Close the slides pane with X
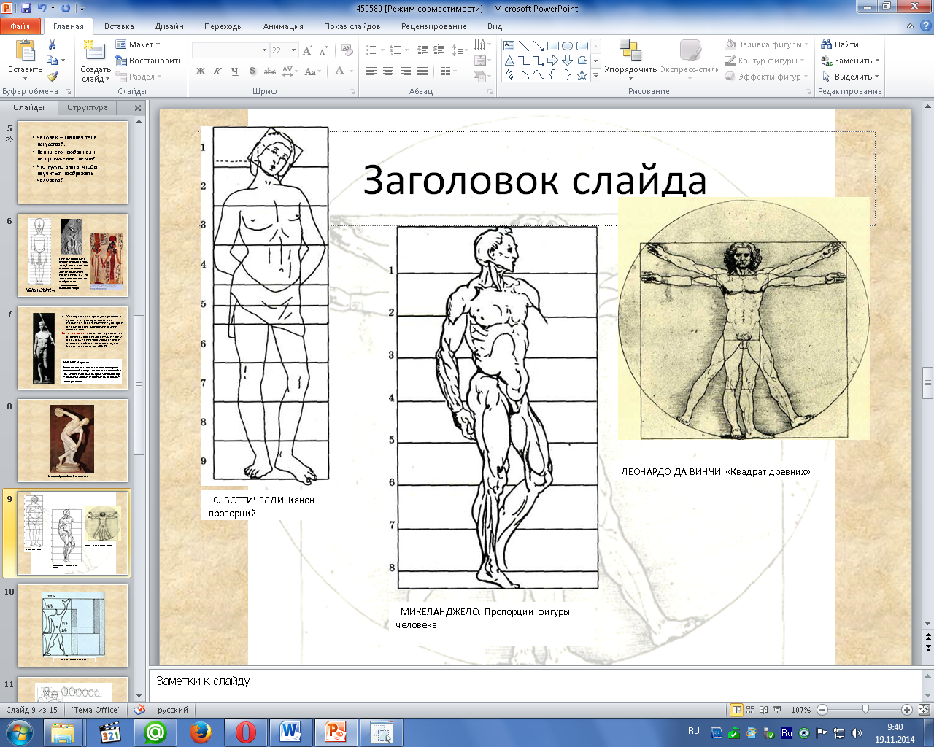The height and width of the screenshot is (747, 934). coord(138,107)
